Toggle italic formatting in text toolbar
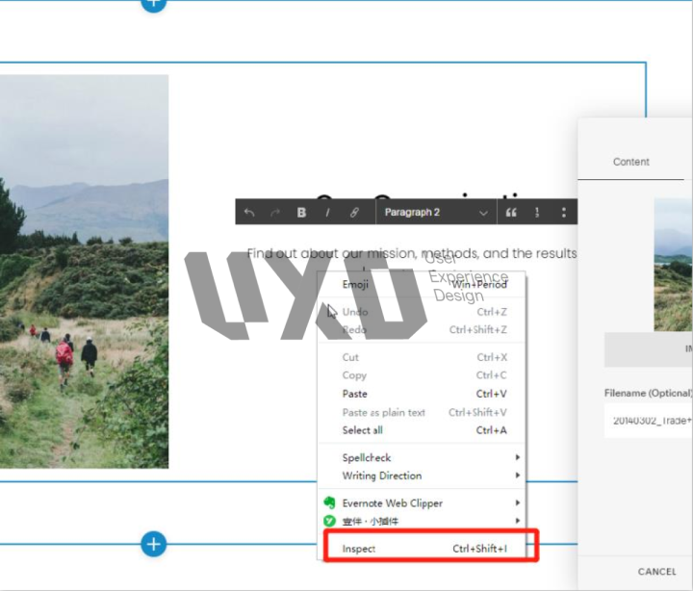The height and width of the screenshot is (591, 693). pos(327,213)
